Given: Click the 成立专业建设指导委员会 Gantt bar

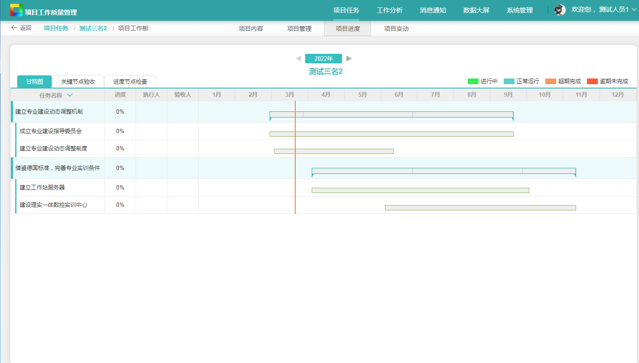Looking at the screenshot, I should (391, 134).
